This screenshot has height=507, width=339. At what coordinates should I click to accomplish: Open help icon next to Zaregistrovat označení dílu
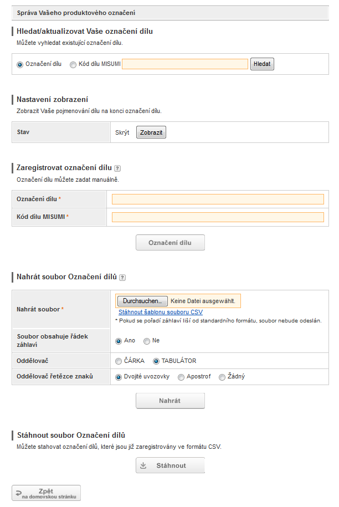[x=117, y=168]
